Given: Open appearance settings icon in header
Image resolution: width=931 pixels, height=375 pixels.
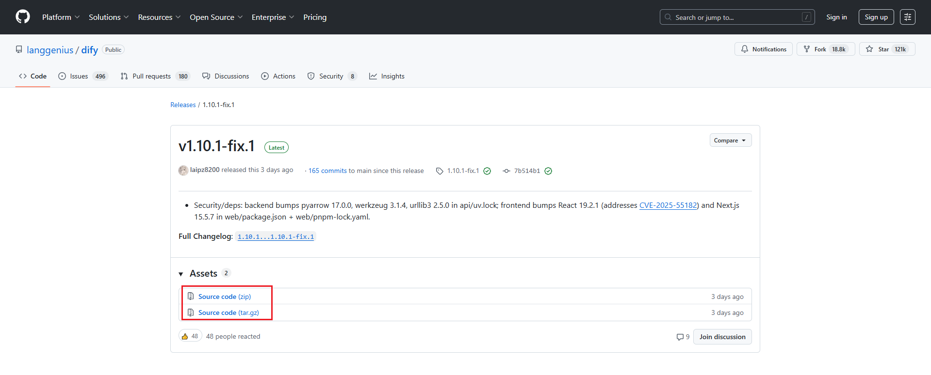Looking at the screenshot, I should [x=908, y=17].
